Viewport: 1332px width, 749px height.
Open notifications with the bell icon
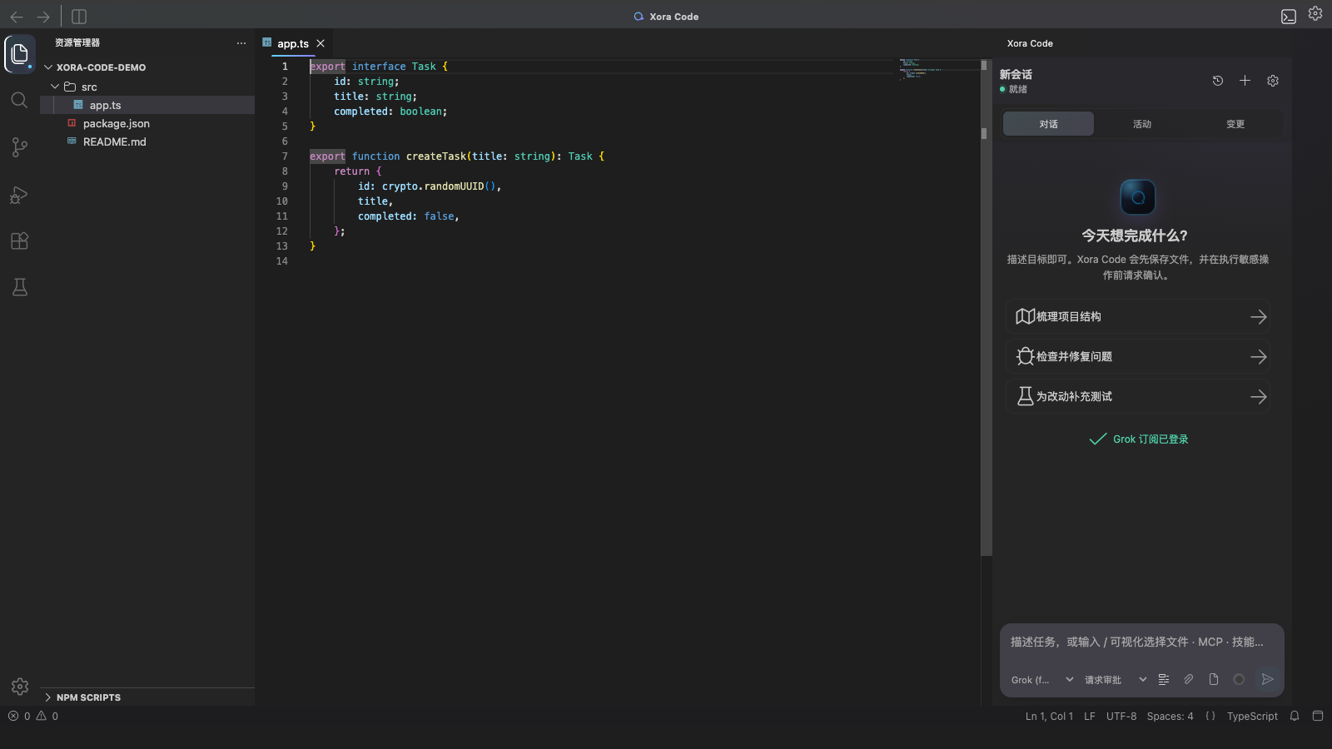1295,717
